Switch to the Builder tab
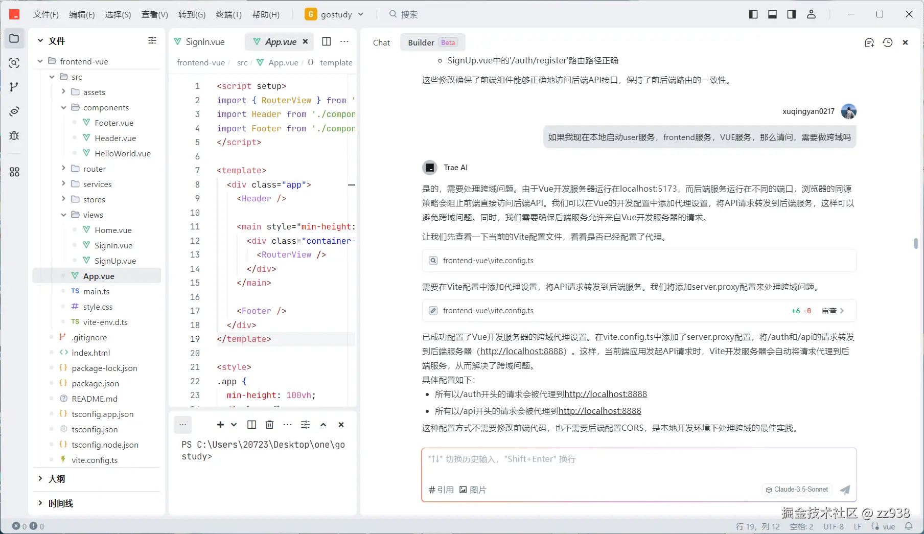 coord(432,42)
